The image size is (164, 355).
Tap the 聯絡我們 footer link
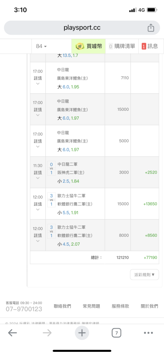pos(62,306)
